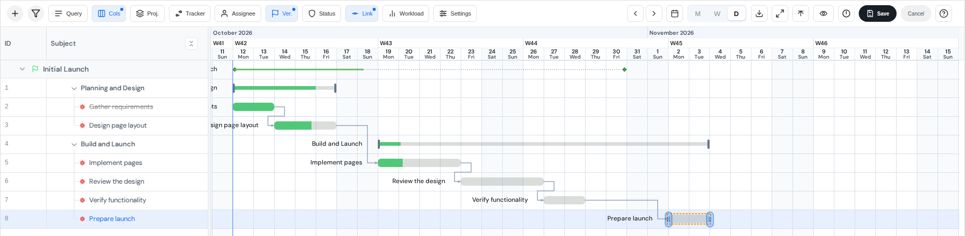Image resolution: width=965 pixels, height=236 pixels.
Task: Open the filter funnel icon
Action: click(36, 13)
